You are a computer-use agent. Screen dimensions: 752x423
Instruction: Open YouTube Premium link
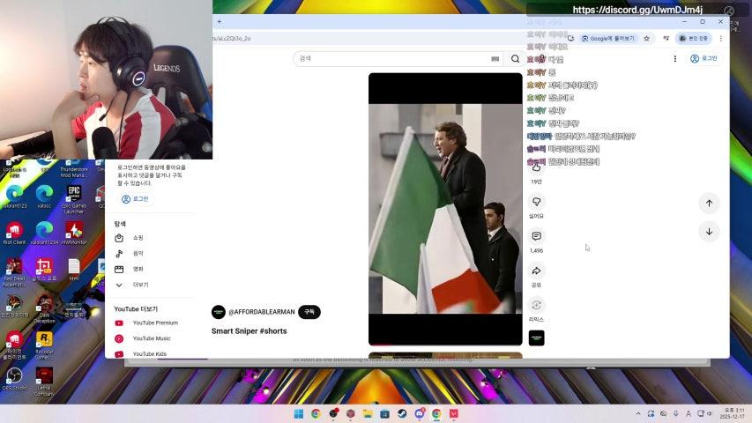(x=153, y=323)
